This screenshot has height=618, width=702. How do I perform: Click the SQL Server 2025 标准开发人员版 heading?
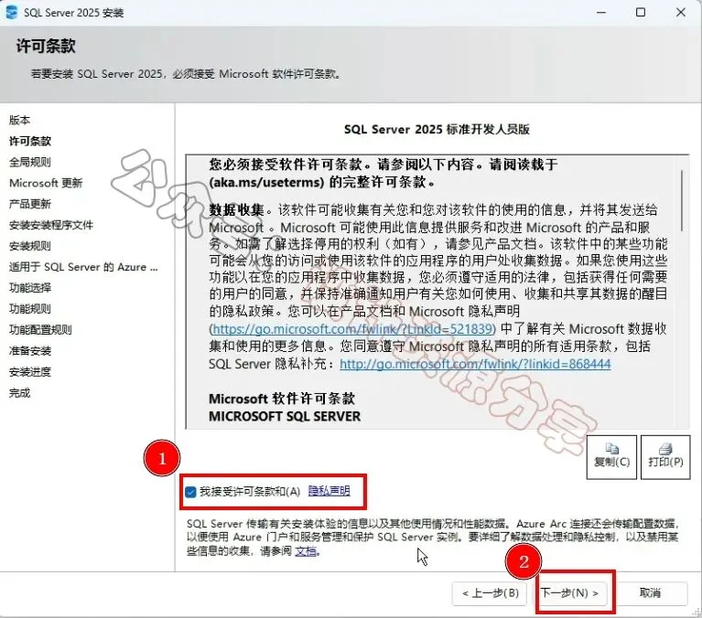[437, 129]
